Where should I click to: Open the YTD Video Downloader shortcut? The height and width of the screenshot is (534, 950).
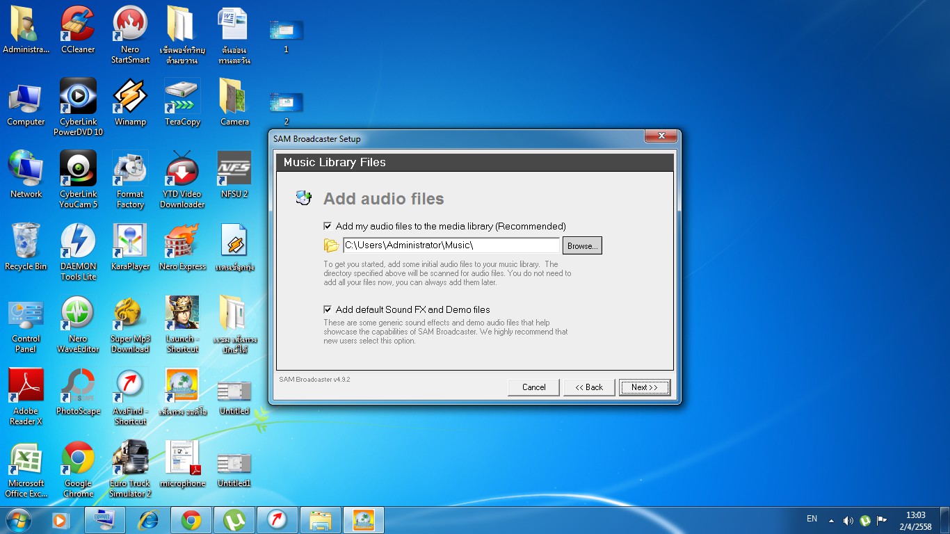pyautogui.click(x=182, y=180)
